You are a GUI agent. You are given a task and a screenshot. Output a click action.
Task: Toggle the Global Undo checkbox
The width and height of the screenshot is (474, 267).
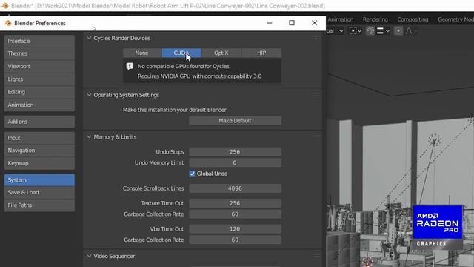pos(192,174)
